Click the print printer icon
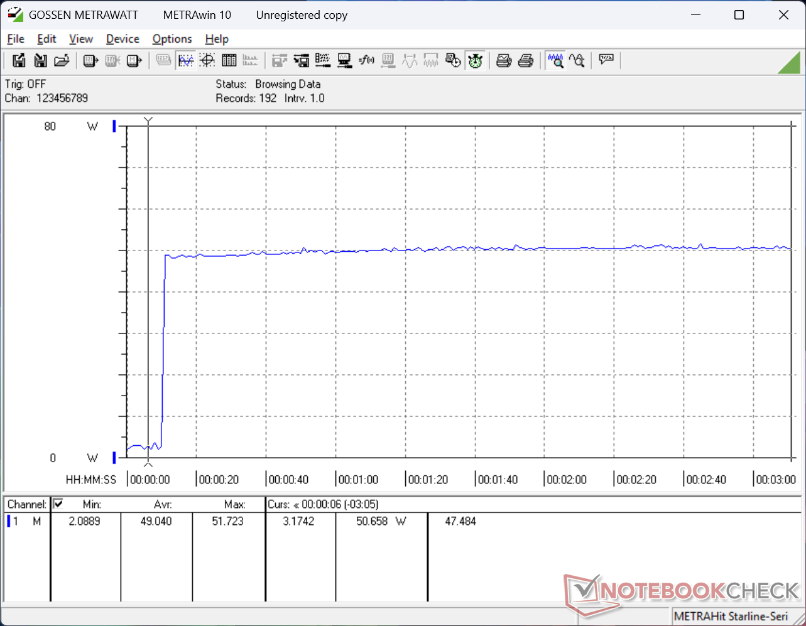The width and height of the screenshot is (806, 626). click(x=526, y=60)
